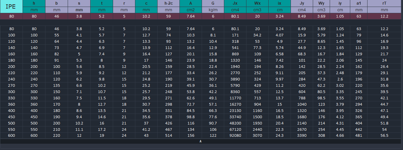Select the 'Wy' column header
Screen dimensions: 403x150
(321, 3)
